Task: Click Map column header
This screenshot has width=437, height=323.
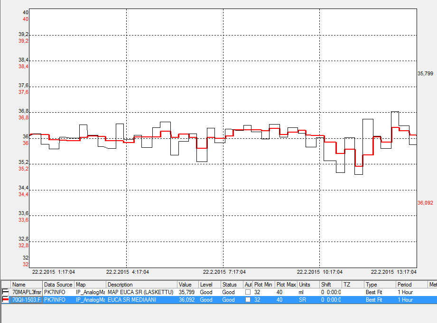Action: [90, 285]
